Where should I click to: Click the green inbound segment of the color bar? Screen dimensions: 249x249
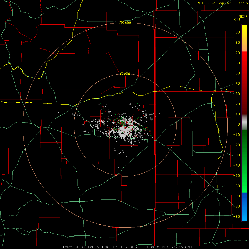244,161
